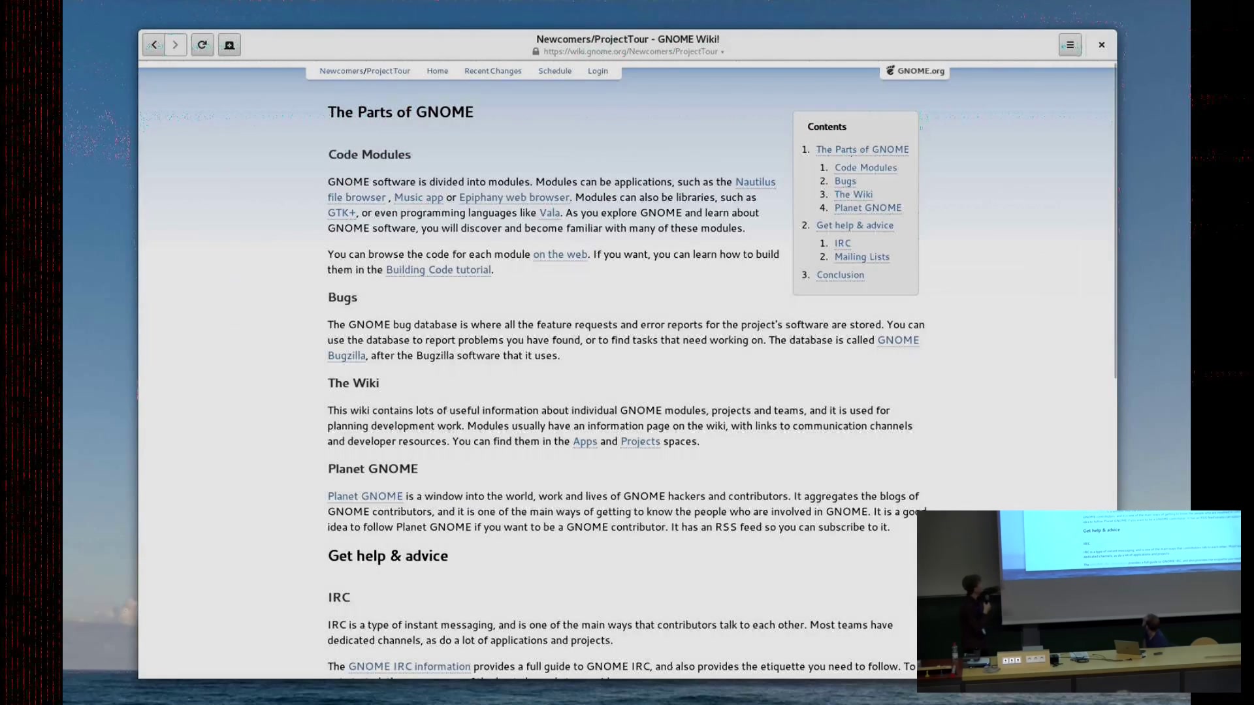
Task: Jump to 'Get help & advice' in Contents
Action: (x=855, y=225)
